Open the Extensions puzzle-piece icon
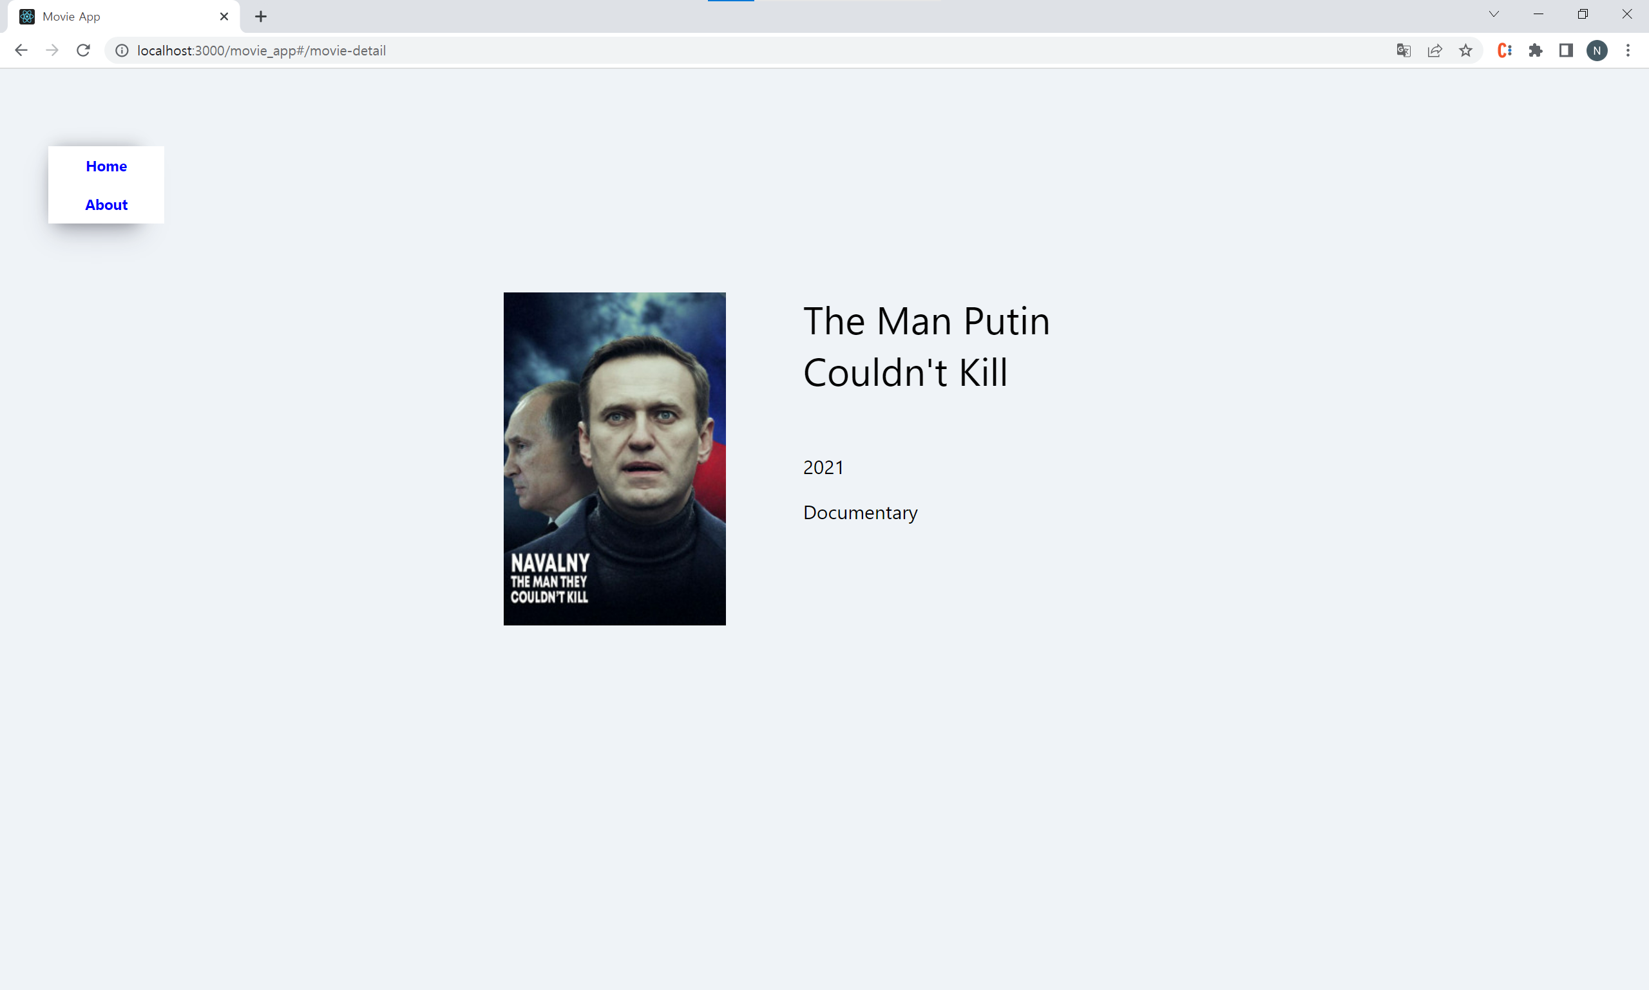1649x990 pixels. 1535,50
